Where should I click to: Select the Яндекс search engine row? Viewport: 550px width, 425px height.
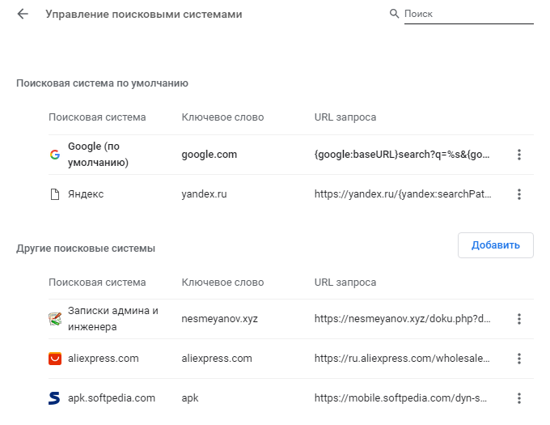[x=86, y=194]
